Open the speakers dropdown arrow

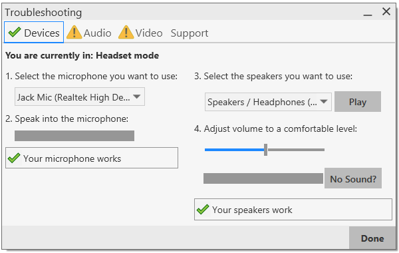pyautogui.click(x=324, y=101)
